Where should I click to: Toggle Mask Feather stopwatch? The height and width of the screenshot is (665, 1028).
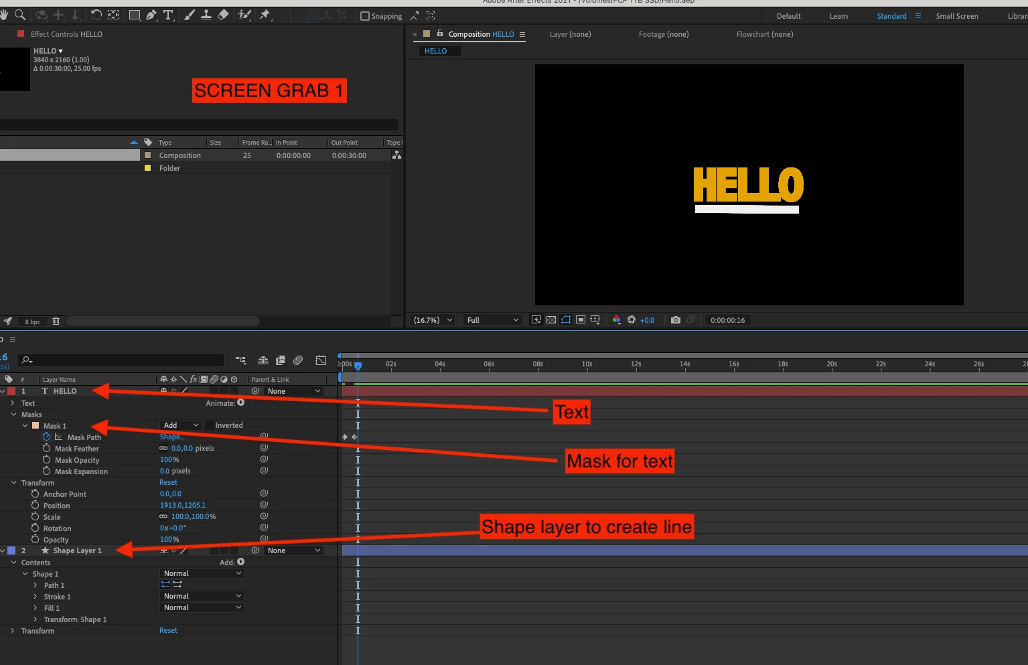click(x=46, y=448)
